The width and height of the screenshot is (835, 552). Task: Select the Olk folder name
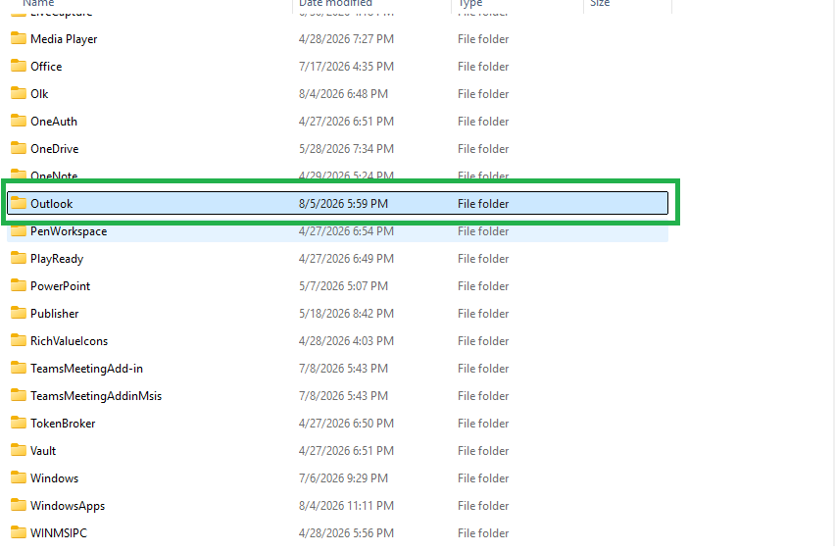point(39,94)
